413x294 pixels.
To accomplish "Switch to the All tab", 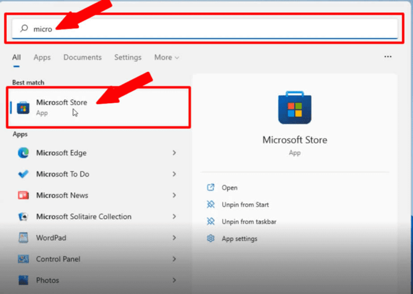I will [17, 57].
